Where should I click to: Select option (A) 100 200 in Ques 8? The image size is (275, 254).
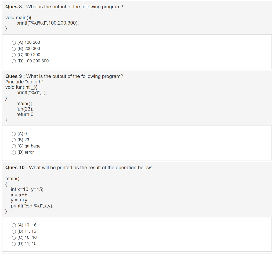pyautogui.click(x=13, y=42)
